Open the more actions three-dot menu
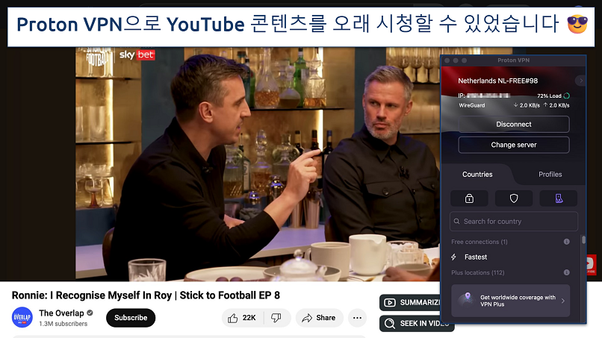This screenshot has height=338, width=602. tap(357, 318)
